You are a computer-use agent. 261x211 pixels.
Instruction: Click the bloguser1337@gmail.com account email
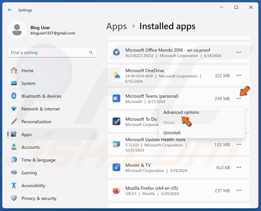coord(53,33)
